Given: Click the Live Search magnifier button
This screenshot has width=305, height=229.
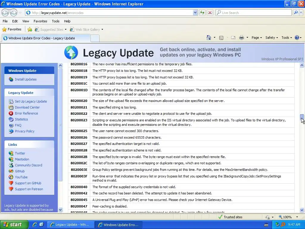Looking at the screenshot, I should point(296,13).
